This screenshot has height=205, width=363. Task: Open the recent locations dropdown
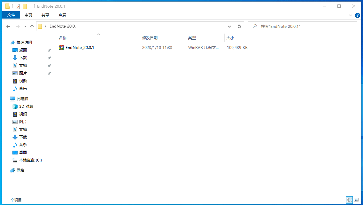click(25, 27)
